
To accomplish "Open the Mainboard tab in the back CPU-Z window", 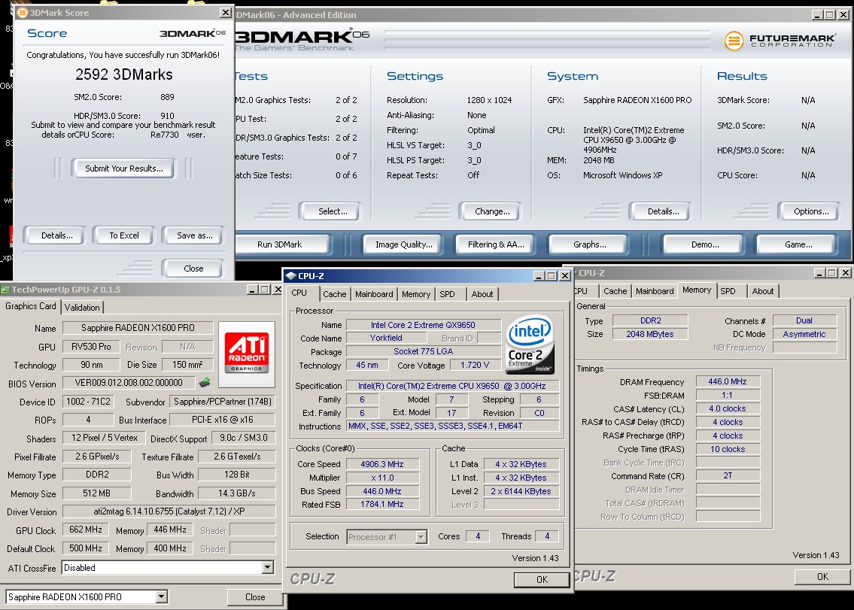I will [655, 291].
